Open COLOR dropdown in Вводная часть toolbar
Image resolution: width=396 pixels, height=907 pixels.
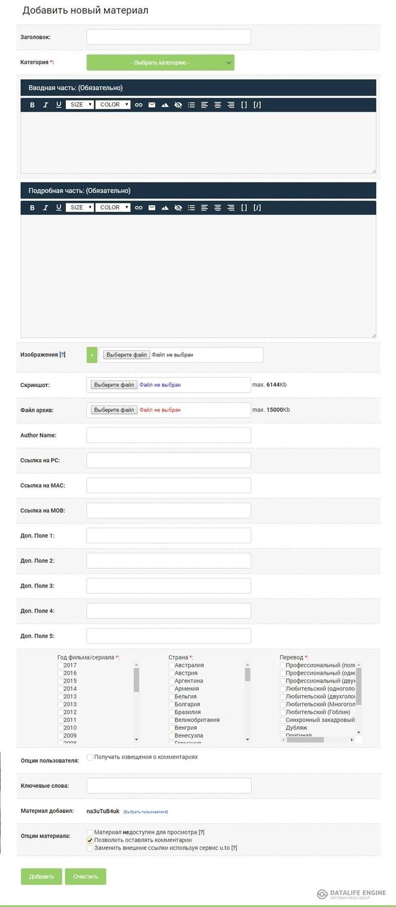(113, 105)
